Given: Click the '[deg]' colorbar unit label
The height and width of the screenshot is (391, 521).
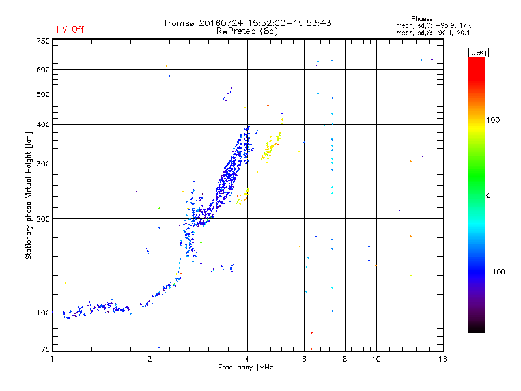Looking at the screenshot, I should 478,53.
